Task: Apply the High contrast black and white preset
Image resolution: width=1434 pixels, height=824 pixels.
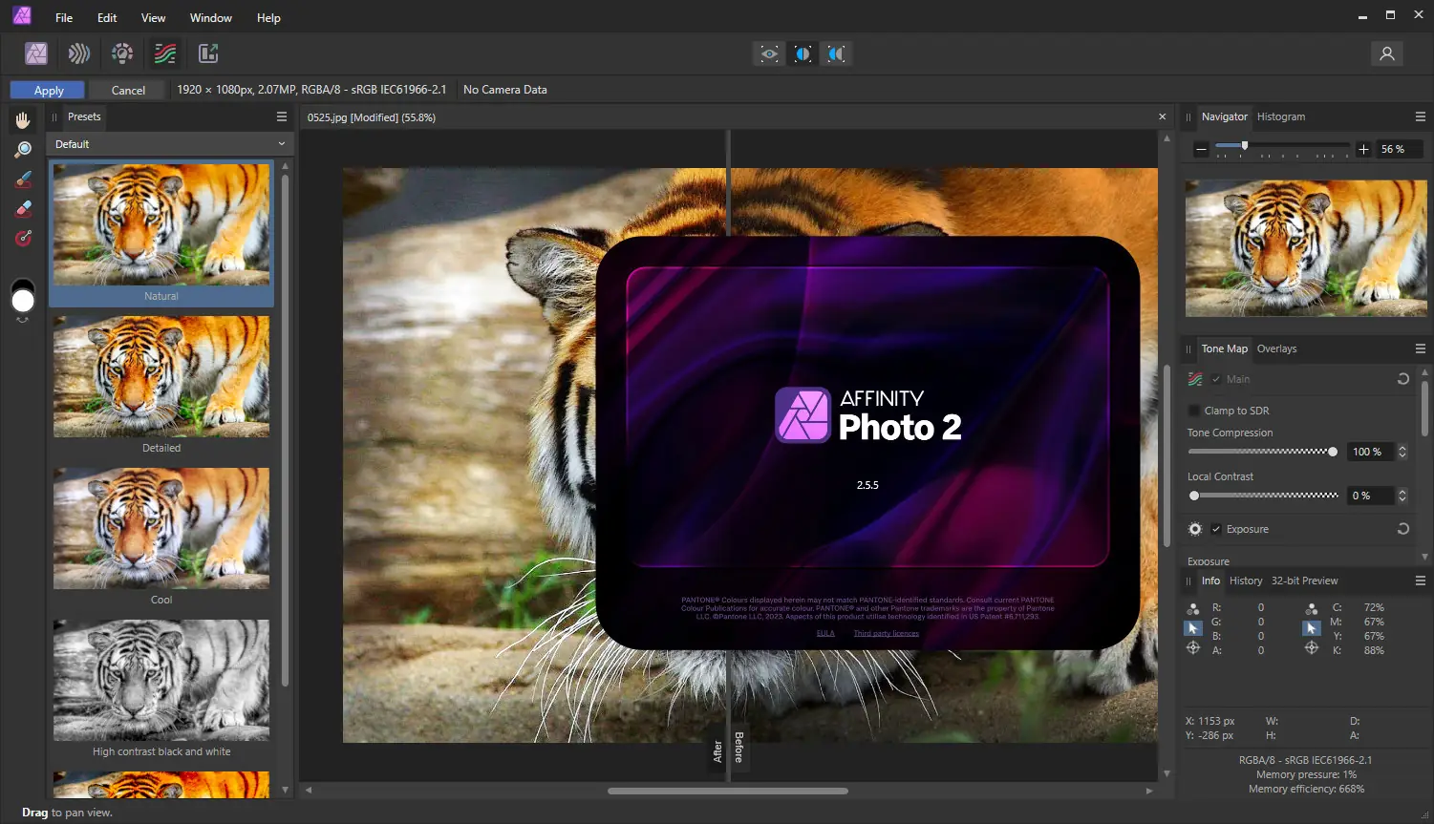Action: click(x=161, y=680)
